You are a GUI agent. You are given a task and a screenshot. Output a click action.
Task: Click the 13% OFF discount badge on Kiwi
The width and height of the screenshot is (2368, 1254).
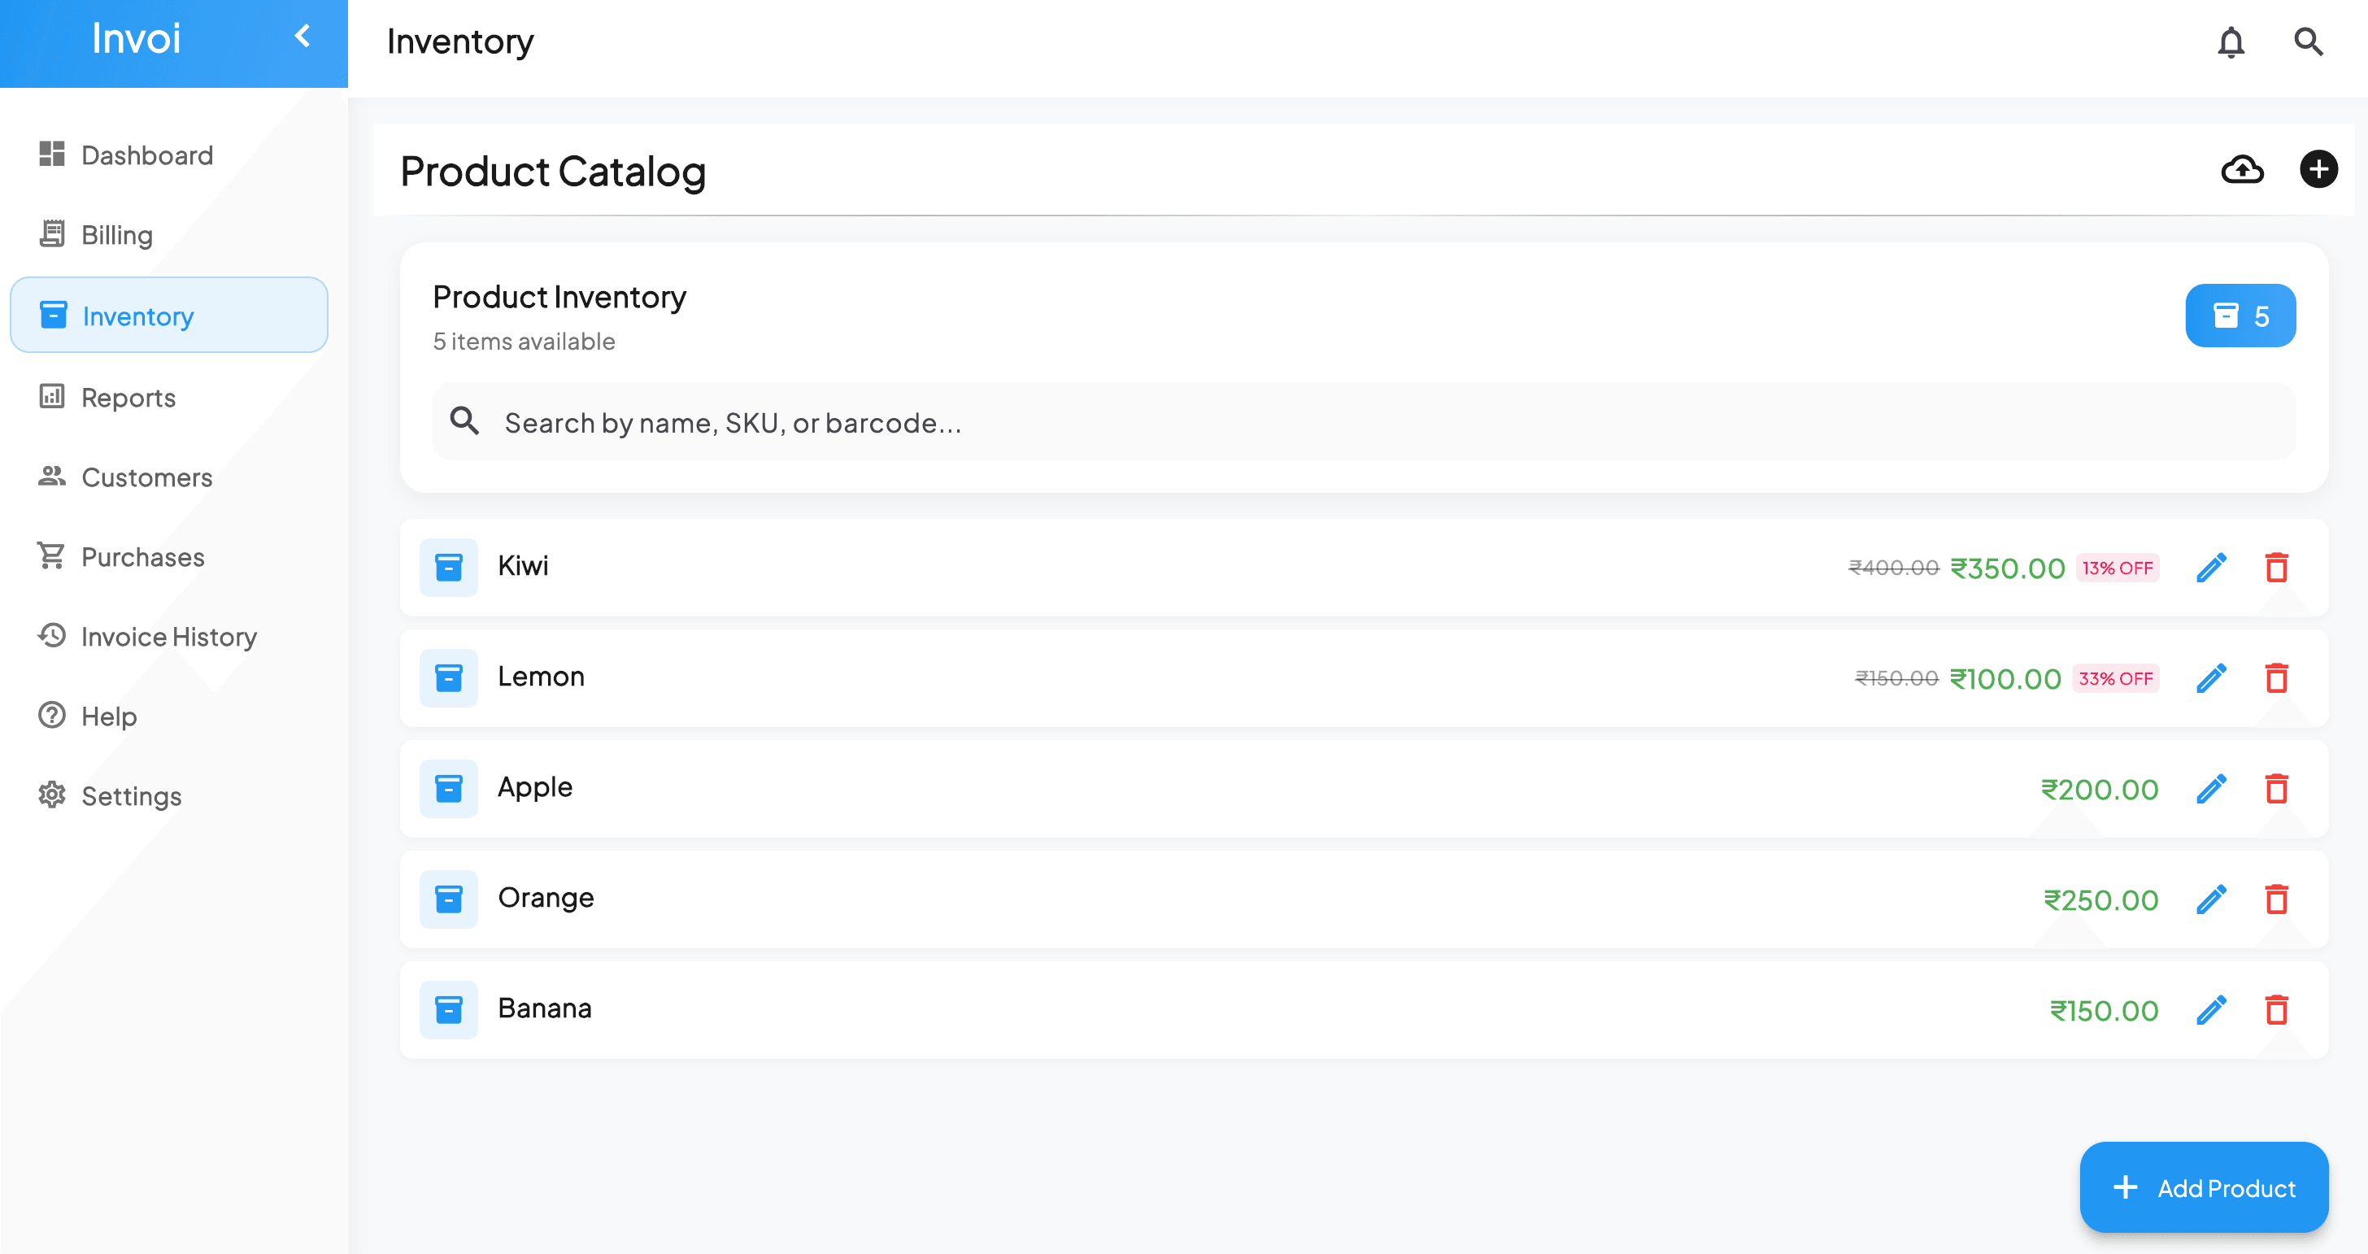point(2119,568)
